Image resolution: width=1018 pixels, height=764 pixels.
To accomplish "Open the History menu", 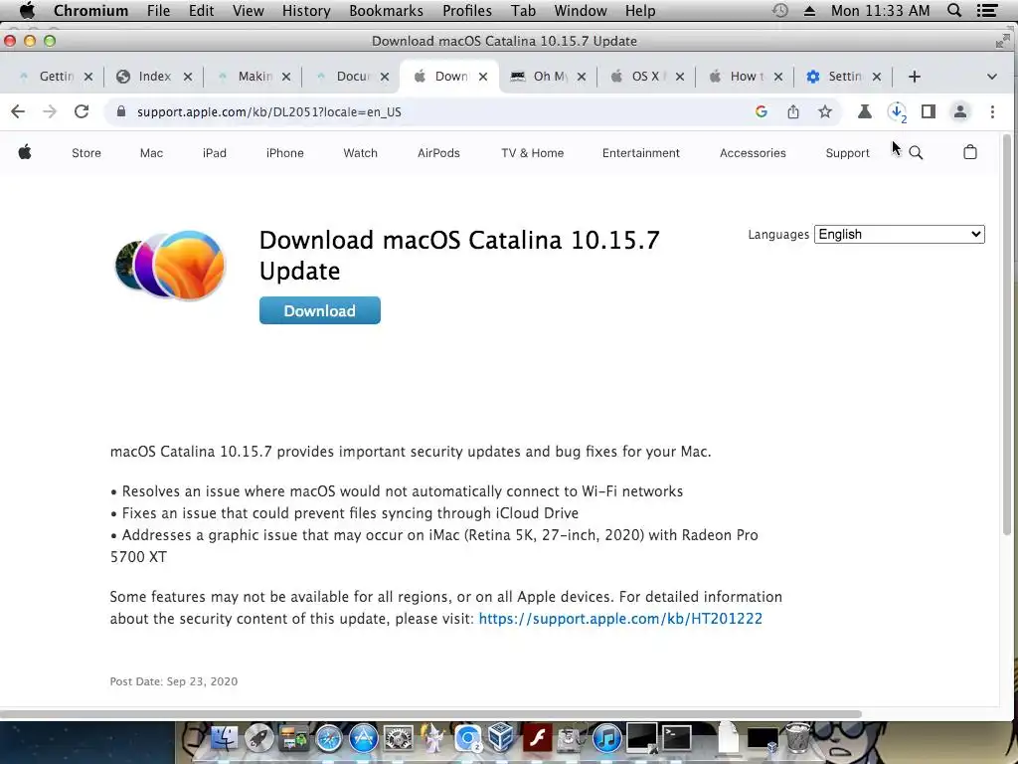I will tap(306, 10).
